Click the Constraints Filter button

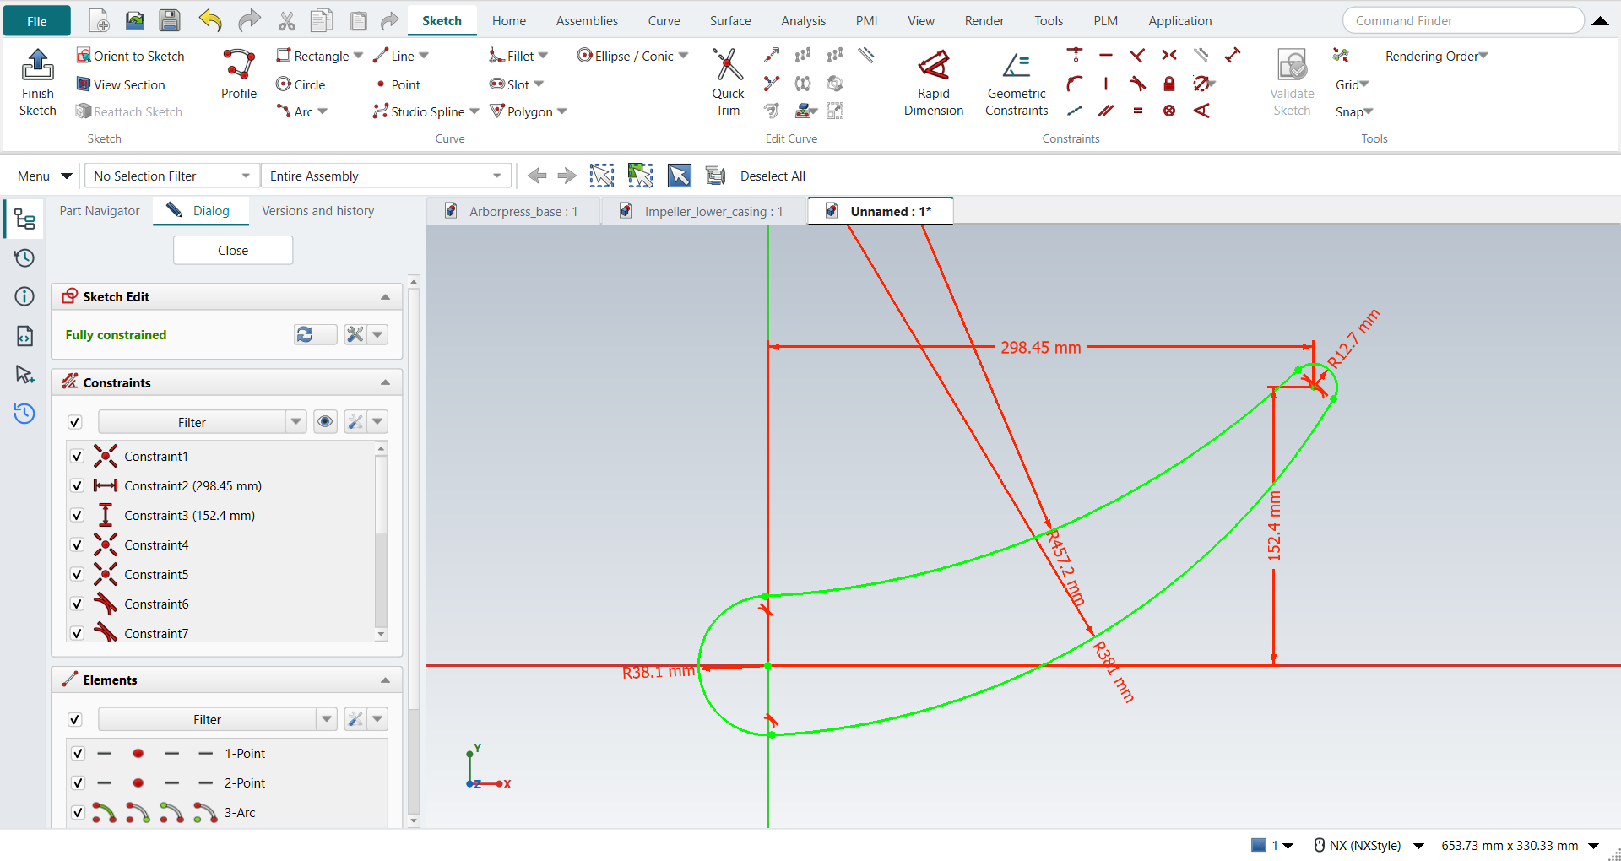[x=192, y=422]
